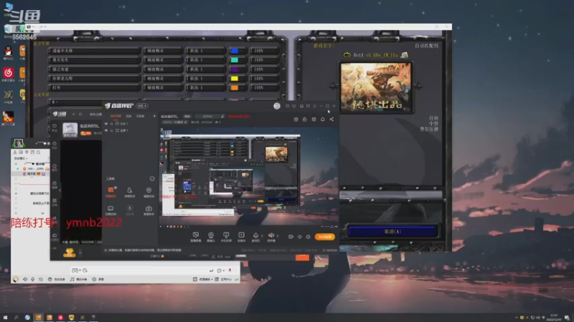The image size is (574, 322).
Task: Switch to the second scene tab
Action: point(129,116)
